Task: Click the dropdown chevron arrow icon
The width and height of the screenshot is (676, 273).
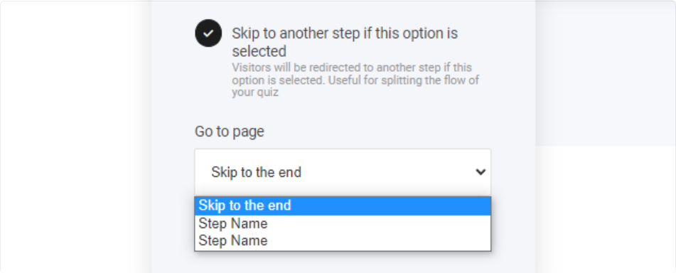Action: coord(481,172)
